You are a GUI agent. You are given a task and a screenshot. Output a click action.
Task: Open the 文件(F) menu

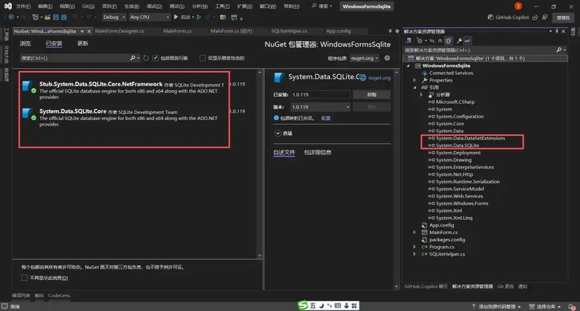click(x=24, y=6)
